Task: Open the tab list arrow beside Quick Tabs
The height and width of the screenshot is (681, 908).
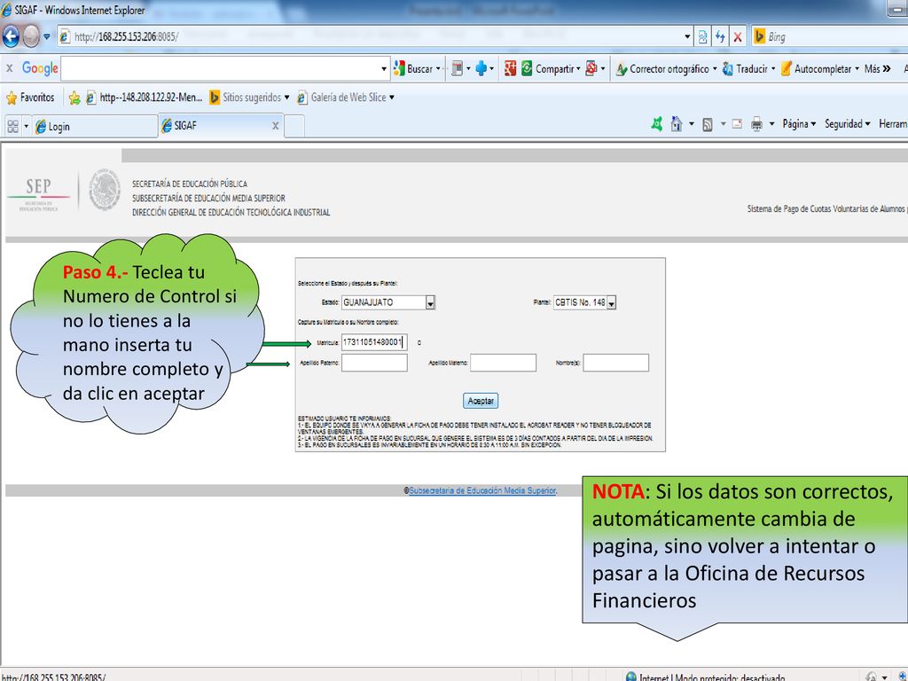Action: point(26,126)
